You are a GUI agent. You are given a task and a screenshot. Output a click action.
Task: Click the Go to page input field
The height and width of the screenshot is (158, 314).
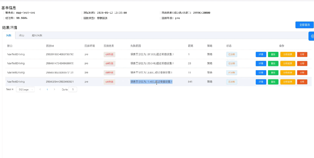(73, 89)
